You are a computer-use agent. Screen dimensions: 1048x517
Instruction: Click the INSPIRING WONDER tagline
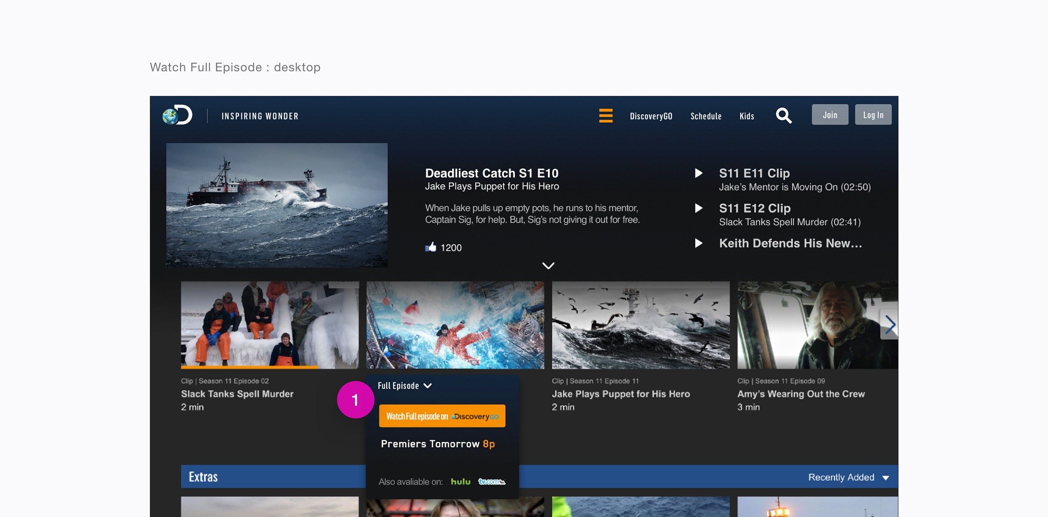pos(260,116)
